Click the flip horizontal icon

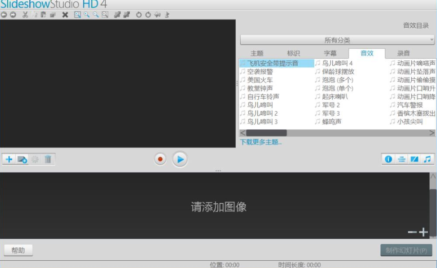pos(157,15)
